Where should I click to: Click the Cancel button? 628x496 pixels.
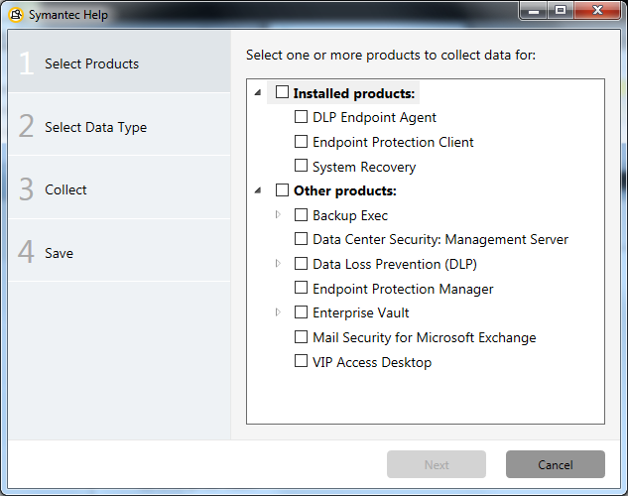[x=556, y=464]
